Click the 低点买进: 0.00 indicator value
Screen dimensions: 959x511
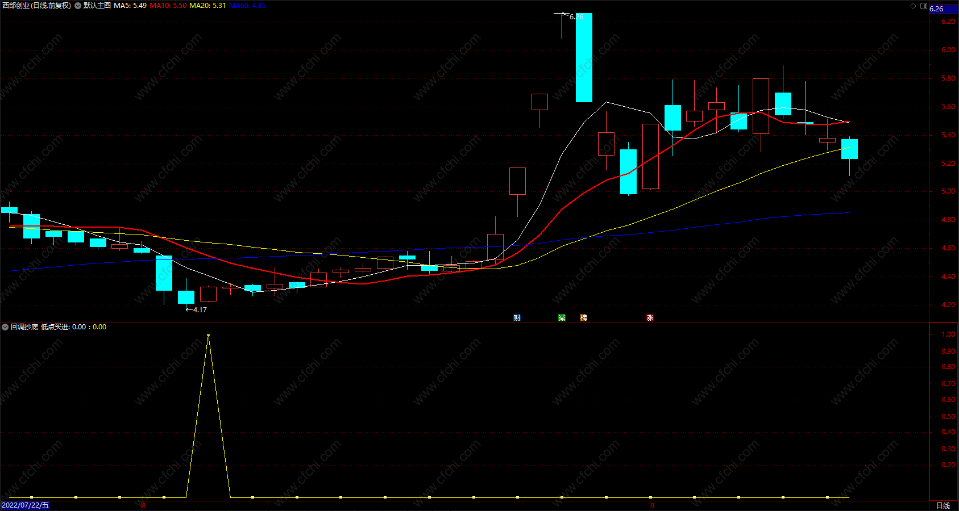click(x=64, y=327)
